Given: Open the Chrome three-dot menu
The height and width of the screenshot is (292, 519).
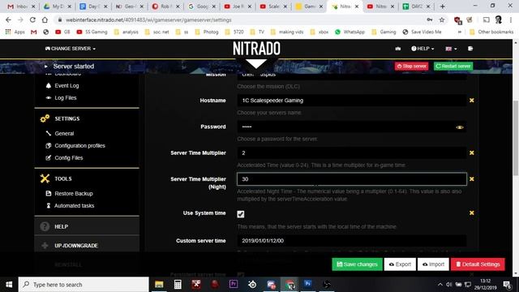Looking at the screenshot, I should coord(511,19).
